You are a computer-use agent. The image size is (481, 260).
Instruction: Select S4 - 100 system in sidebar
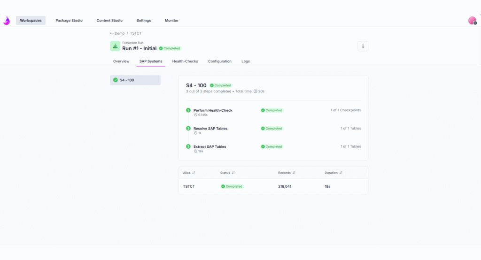pyautogui.click(x=135, y=80)
